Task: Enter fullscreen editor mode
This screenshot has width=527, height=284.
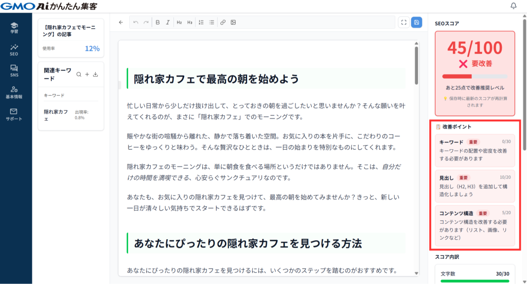Action: 403,23
